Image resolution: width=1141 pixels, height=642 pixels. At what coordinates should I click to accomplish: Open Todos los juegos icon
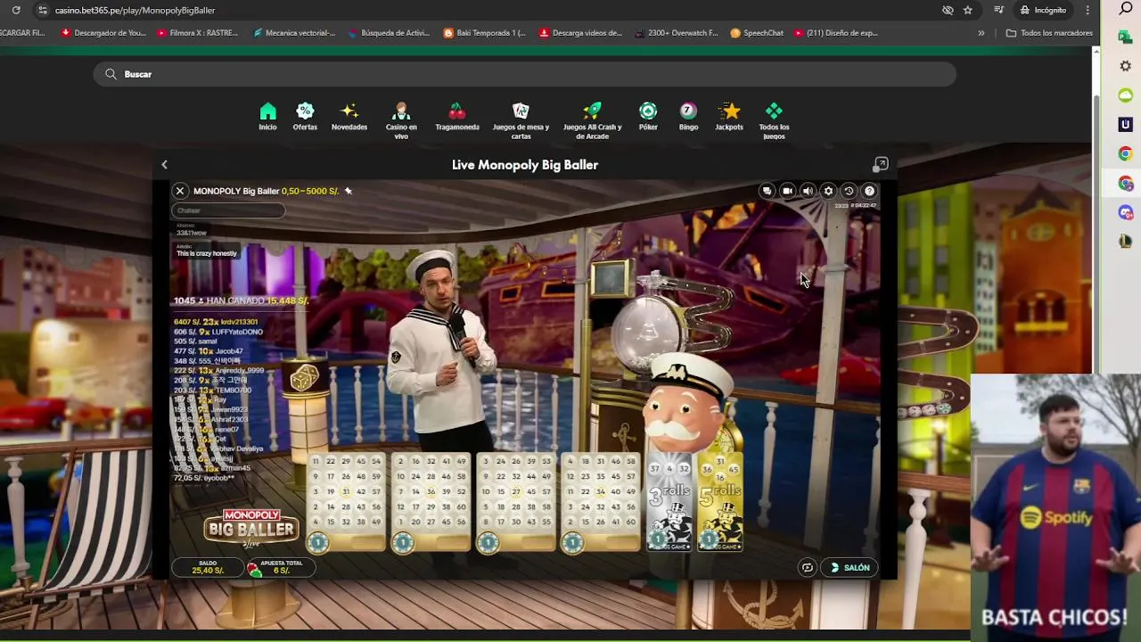(x=774, y=120)
